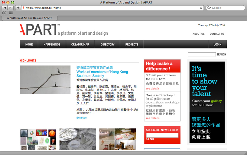Screen dimensions: 247x156
Task: Click the tagline 'a platform of art and design'
Action: pos(83,33)
